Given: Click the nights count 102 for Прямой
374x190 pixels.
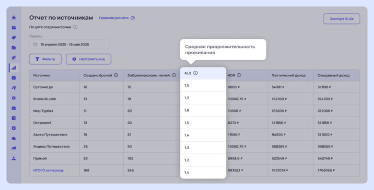Looking at the screenshot, I should pos(130,158).
